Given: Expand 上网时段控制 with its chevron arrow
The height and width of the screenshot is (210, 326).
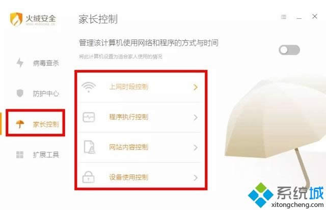Looking at the screenshot, I should [x=195, y=87].
